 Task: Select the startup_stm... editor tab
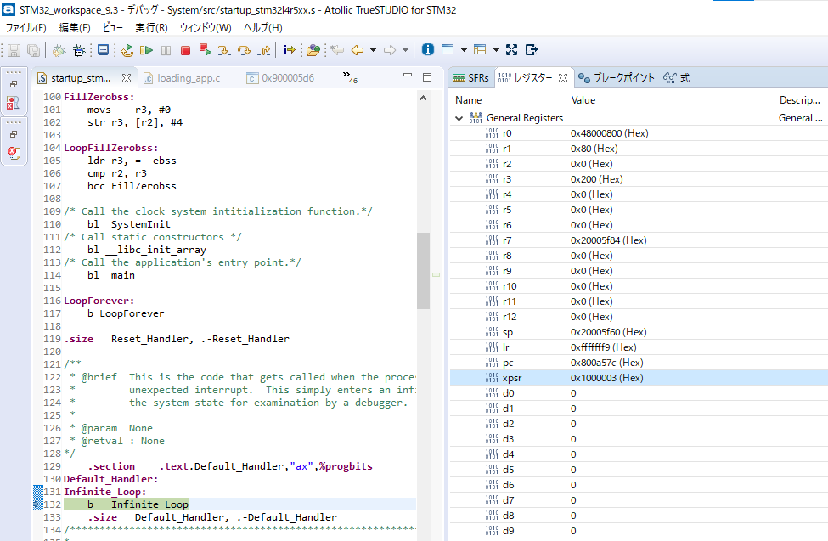pyautogui.click(x=81, y=78)
